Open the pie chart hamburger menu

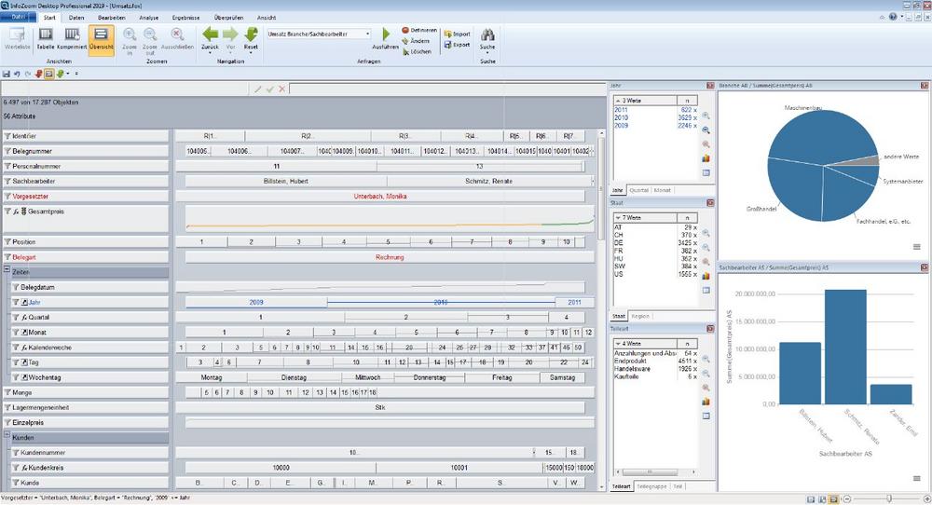coord(916,247)
